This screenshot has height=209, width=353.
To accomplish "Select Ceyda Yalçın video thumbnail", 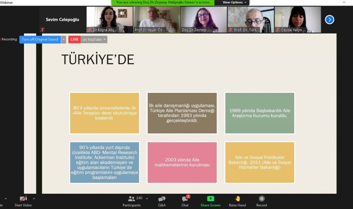I will point(298,20).
